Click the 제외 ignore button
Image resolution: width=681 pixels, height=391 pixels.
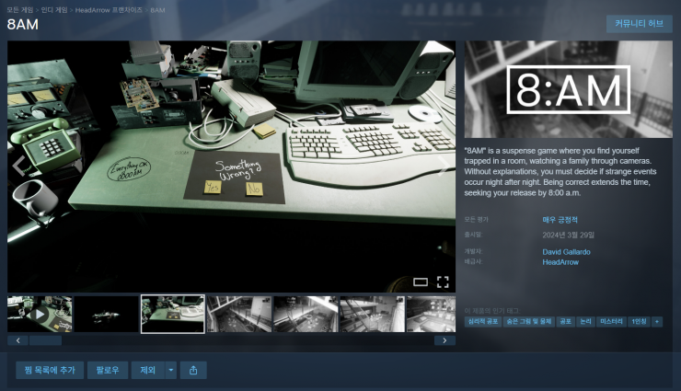coord(146,370)
